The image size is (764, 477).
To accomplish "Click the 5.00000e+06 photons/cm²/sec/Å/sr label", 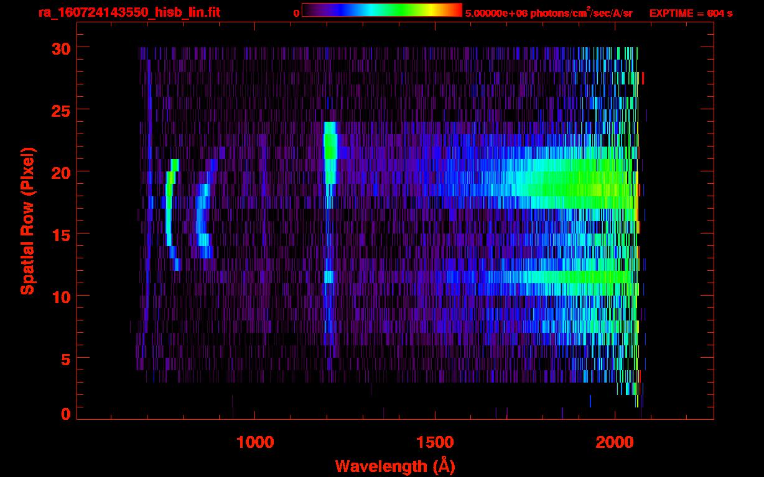I will click(x=549, y=13).
